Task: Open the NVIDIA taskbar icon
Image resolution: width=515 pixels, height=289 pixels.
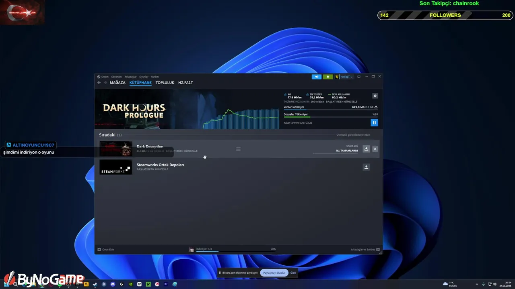Action: pyautogui.click(x=130, y=284)
